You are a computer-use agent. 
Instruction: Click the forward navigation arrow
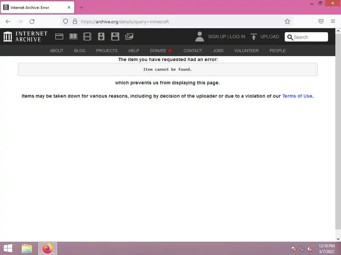pyautogui.click(x=20, y=22)
